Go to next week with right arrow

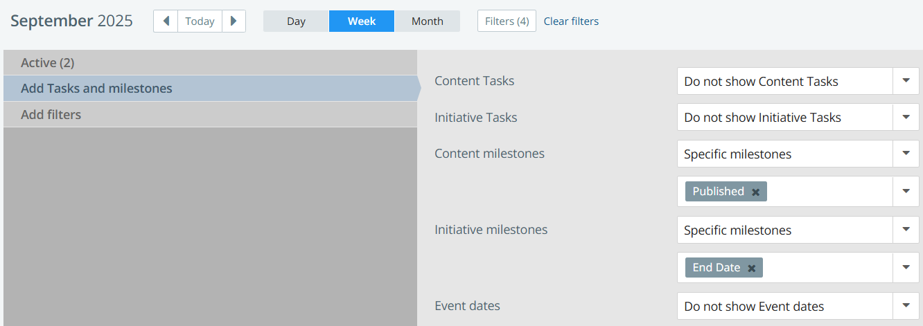tap(234, 21)
